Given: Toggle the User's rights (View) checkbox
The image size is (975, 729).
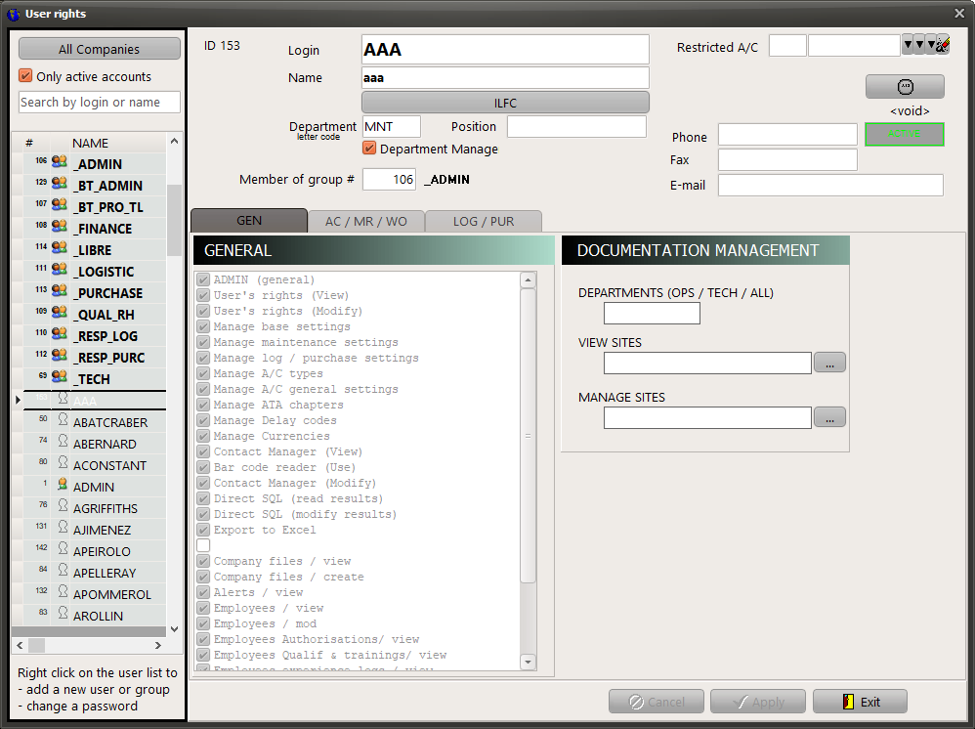Looking at the screenshot, I should pyautogui.click(x=203, y=295).
